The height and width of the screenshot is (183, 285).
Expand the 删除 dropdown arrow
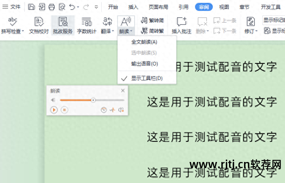pyautogui.click(x=208, y=31)
